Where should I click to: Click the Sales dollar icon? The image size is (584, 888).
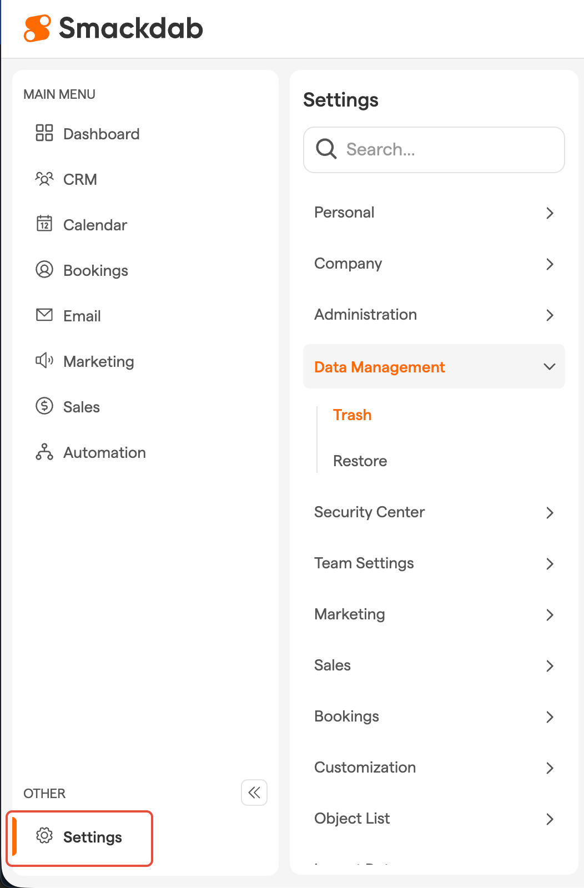coord(44,406)
